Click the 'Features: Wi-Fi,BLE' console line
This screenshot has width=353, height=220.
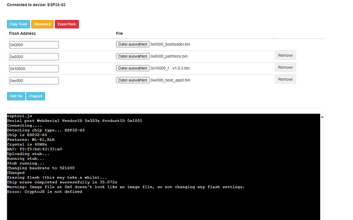31,140
